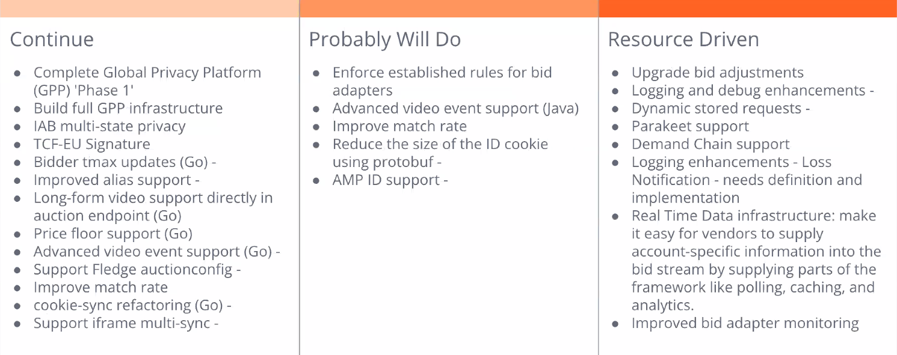
Task: Click the 'Resource Driven' column heading
Action: 683,40
